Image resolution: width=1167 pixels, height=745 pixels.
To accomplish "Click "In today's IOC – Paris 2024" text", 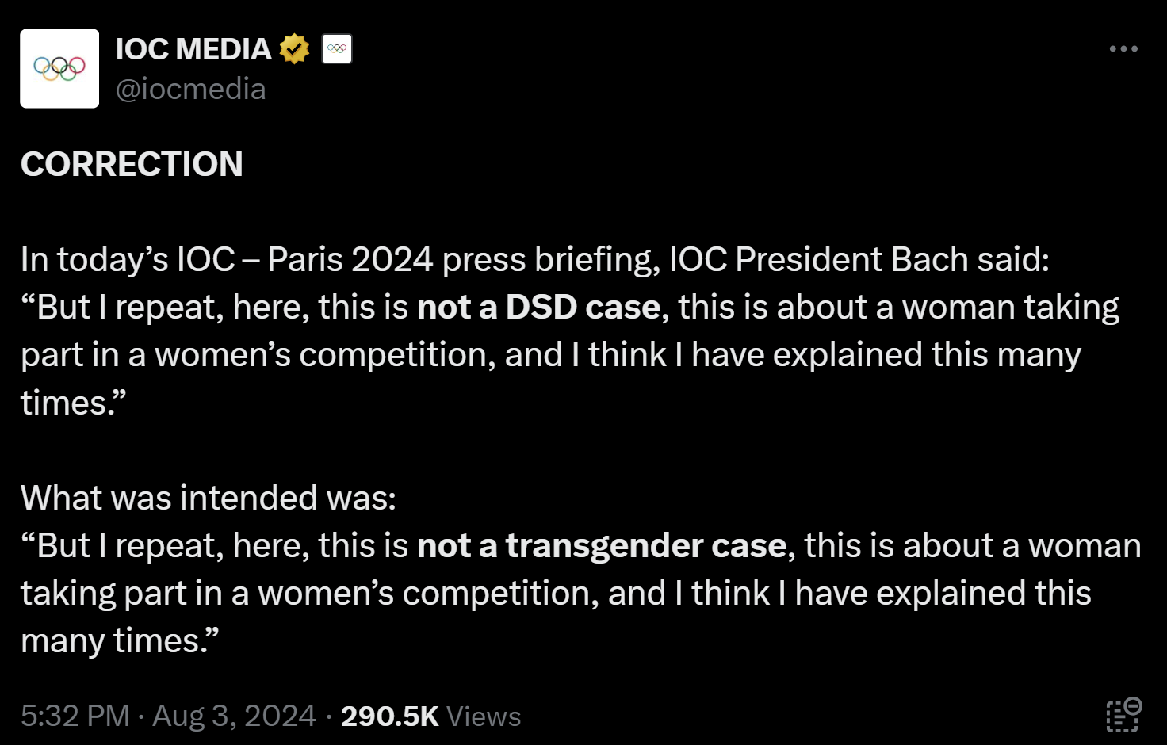I will (x=227, y=259).
